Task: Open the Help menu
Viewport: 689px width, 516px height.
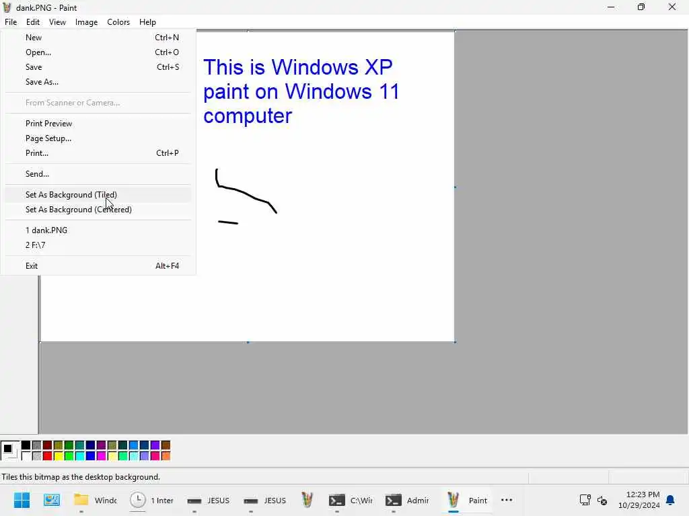Action: tap(147, 22)
